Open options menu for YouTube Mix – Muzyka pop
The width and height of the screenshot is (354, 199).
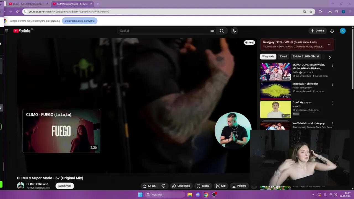tap(333, 124)
